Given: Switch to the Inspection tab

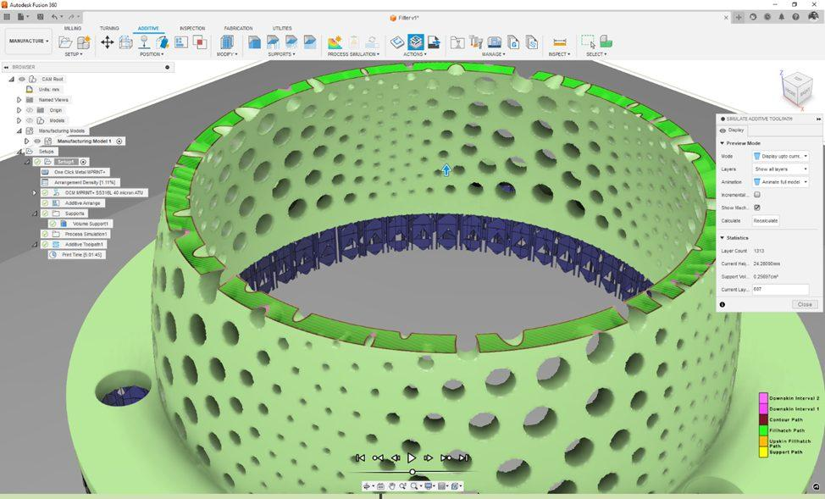Looking at the screenshot, I should 192,28.
